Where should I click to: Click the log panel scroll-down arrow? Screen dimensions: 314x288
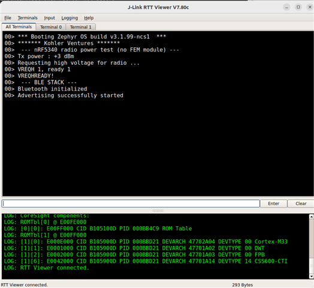(312, 277)
